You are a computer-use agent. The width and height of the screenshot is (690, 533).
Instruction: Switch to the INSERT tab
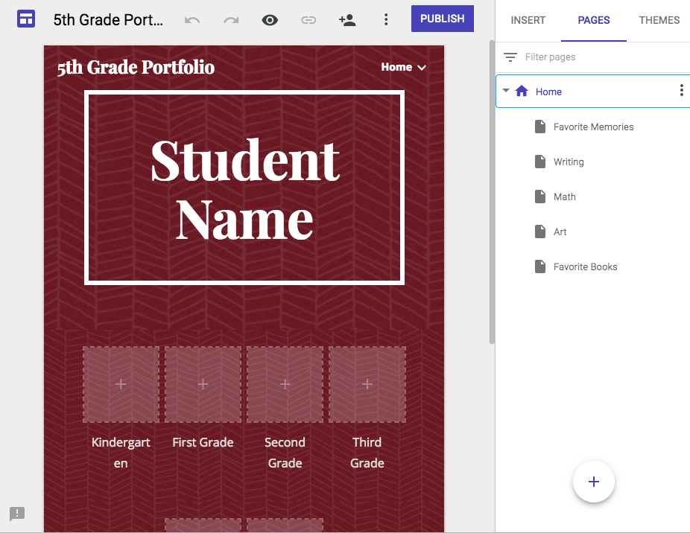click(528, 20)
